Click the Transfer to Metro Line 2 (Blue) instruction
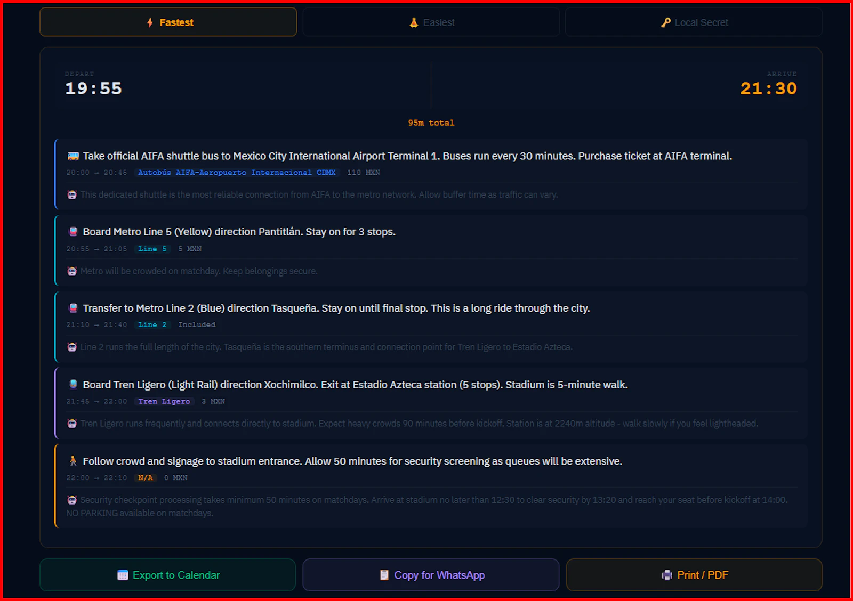This screenshot has height=601, width=853. point(336,308)
